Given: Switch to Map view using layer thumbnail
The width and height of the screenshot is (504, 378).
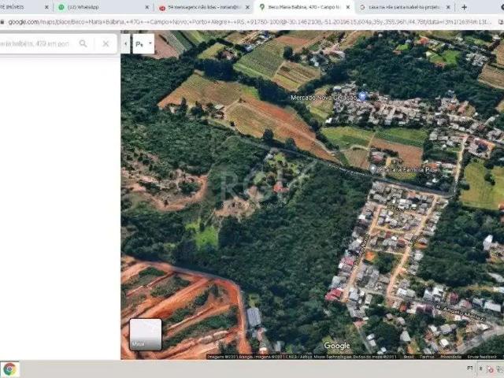Looking at the screenshot, I should [x=145, y=334].
